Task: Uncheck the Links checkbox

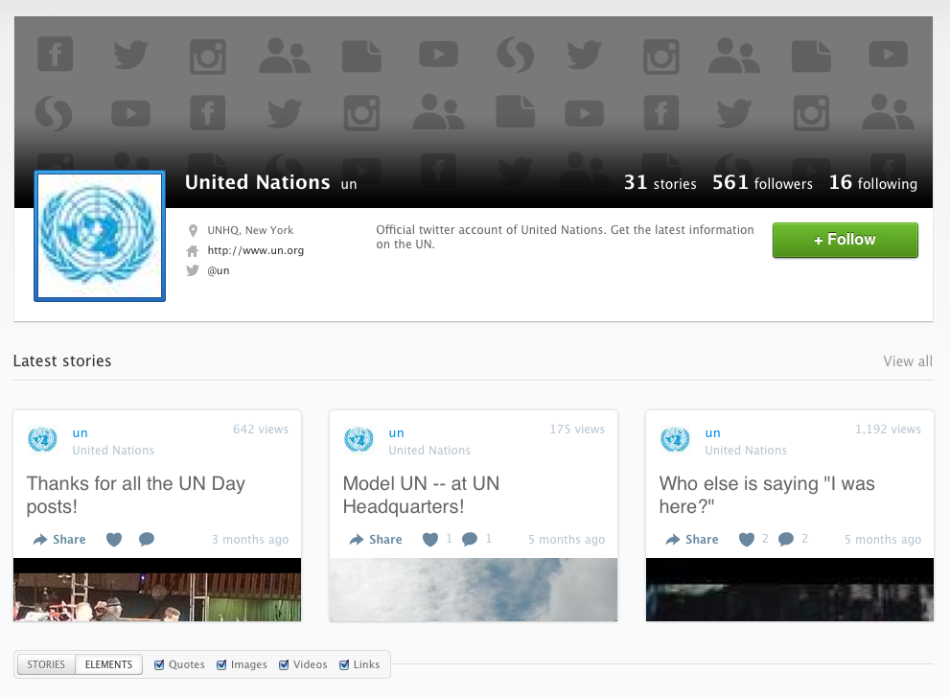Action: [344, 664]
